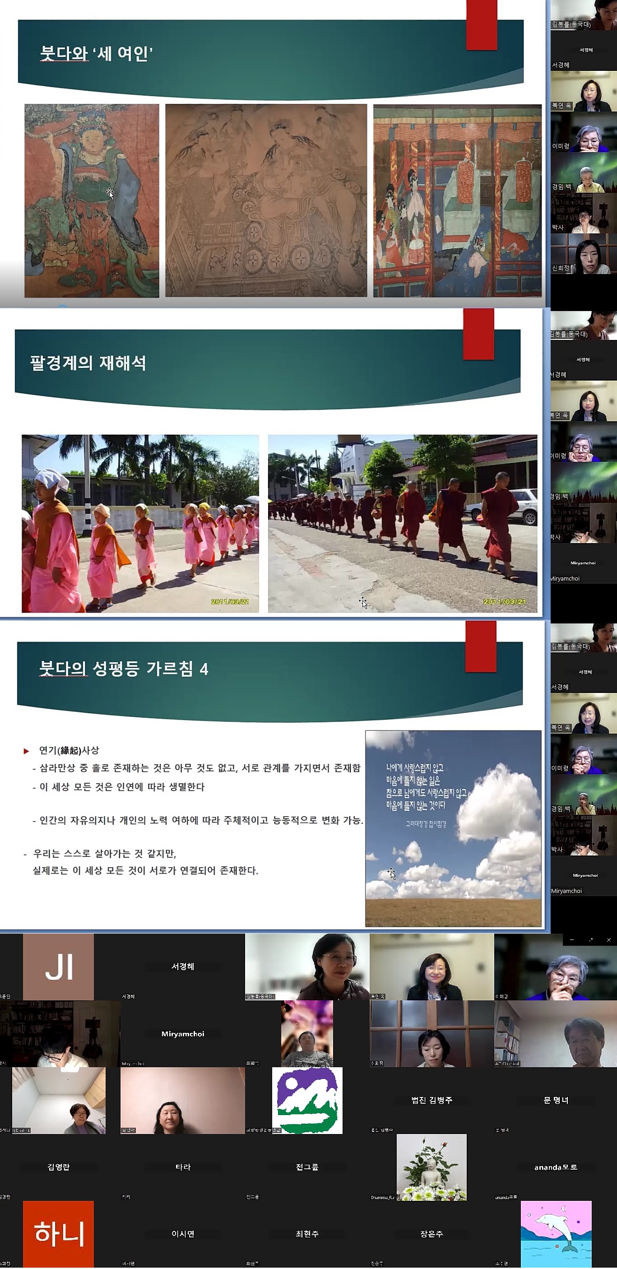Click the slide title 팔경계의 재해석
Image resolution: width=617 pixels, height=1269 pixels.
pos(88,363)
